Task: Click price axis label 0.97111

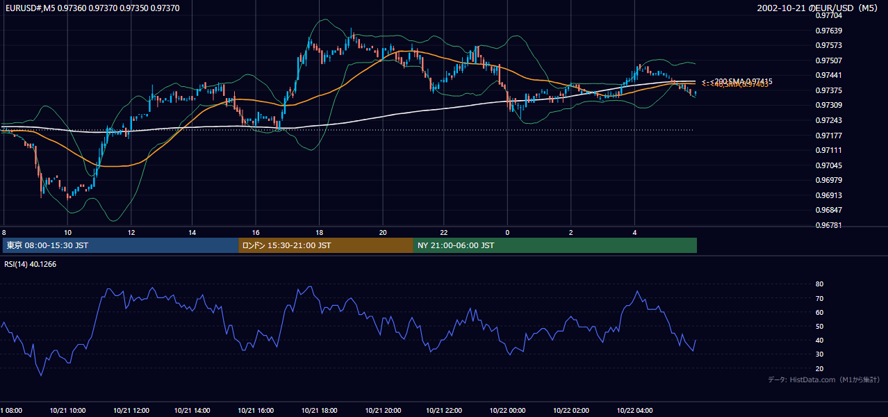Action: point(828,150)
